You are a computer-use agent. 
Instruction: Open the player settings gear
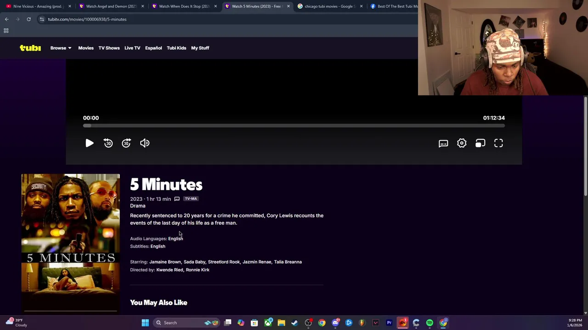462,143
